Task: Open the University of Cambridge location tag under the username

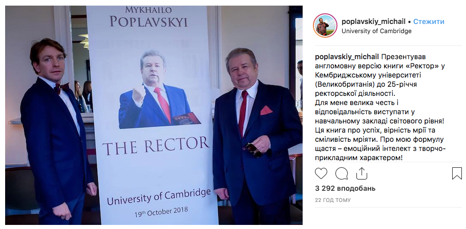Action: pyautogui.click(x=376, y=31)
